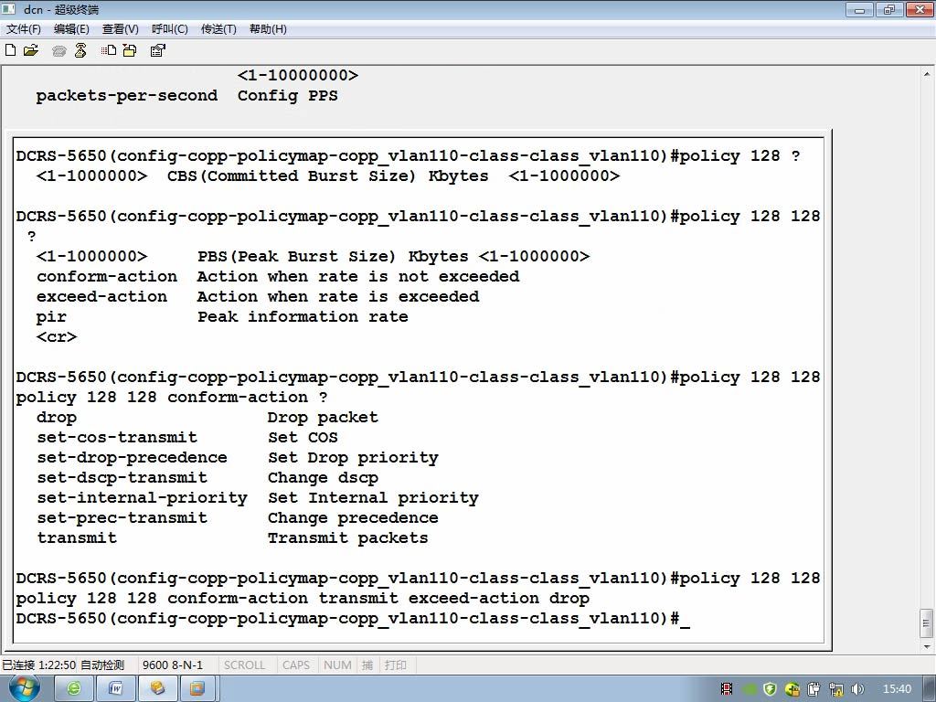This screenshot has width=936, height=702.
Task: Open the Windows Start orb
Action: (x=25, y=688)
